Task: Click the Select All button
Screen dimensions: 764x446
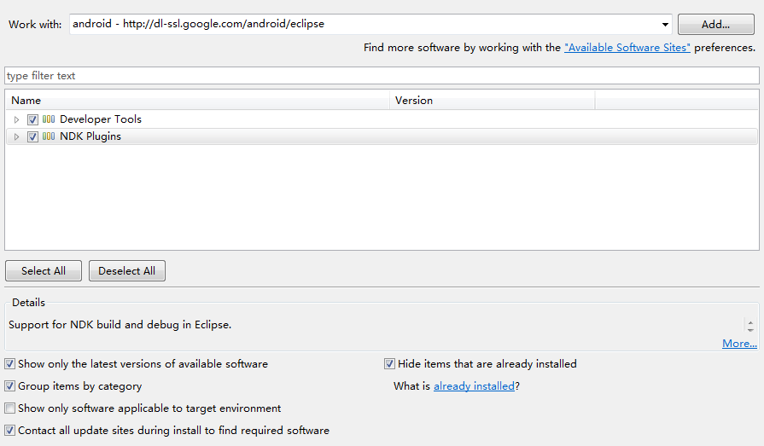Action: click(44, 270)
